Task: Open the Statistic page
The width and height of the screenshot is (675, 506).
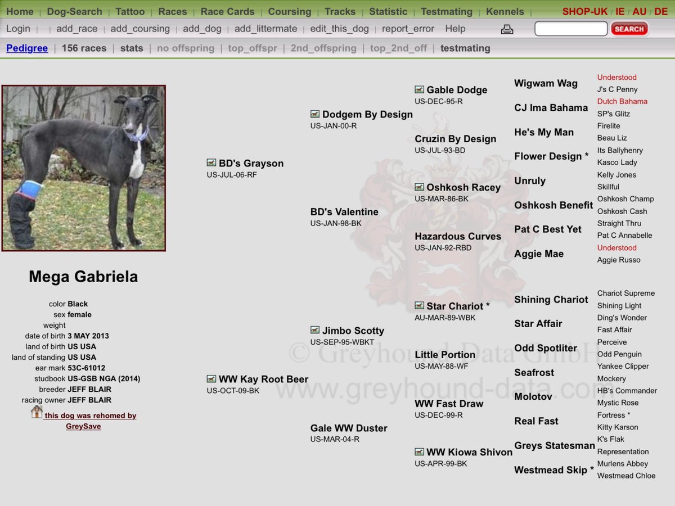Action: click(x=388, y=11)
